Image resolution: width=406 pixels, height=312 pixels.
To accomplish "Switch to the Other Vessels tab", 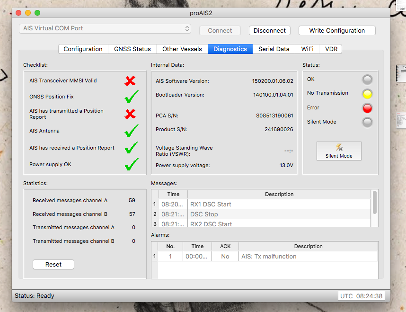I will tap(182, 49).
